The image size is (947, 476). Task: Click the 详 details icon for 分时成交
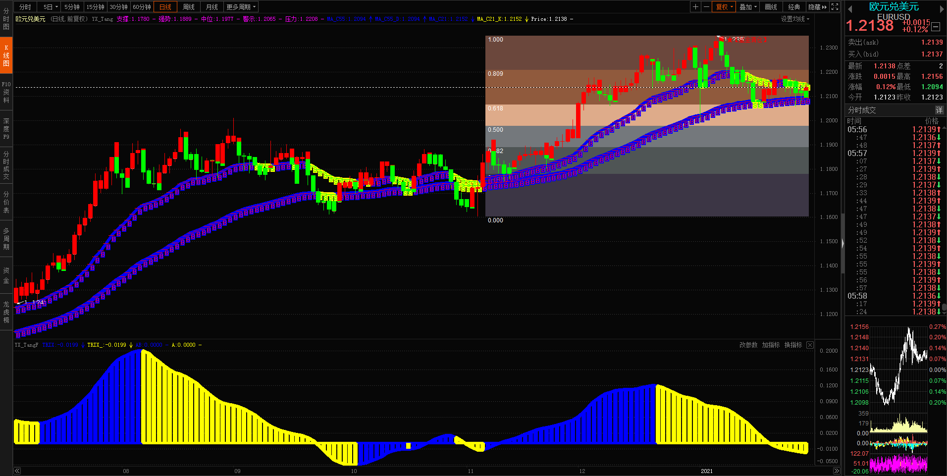point(939,110)
